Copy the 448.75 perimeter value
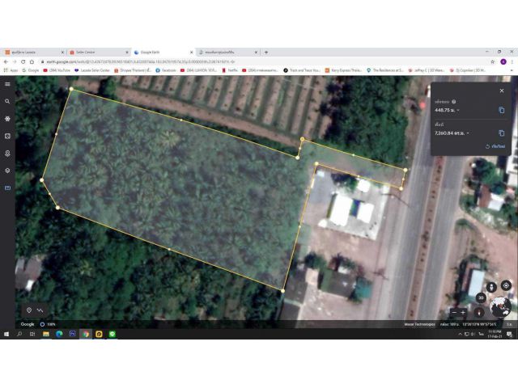The image size is (518, 388). click(501, 110)
